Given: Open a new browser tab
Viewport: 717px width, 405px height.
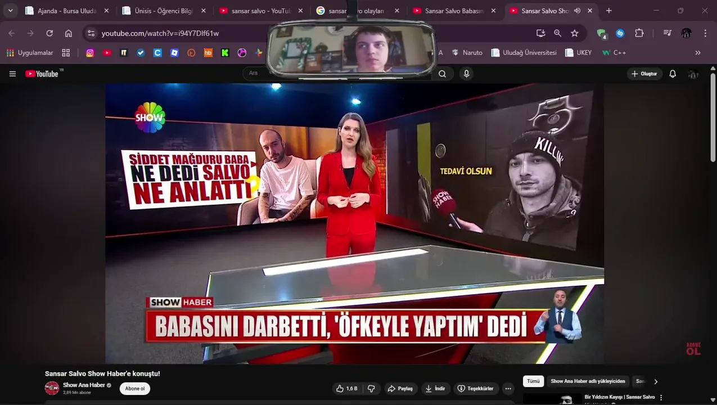Looking at the screenshot, I should click(x=609, y=11).
